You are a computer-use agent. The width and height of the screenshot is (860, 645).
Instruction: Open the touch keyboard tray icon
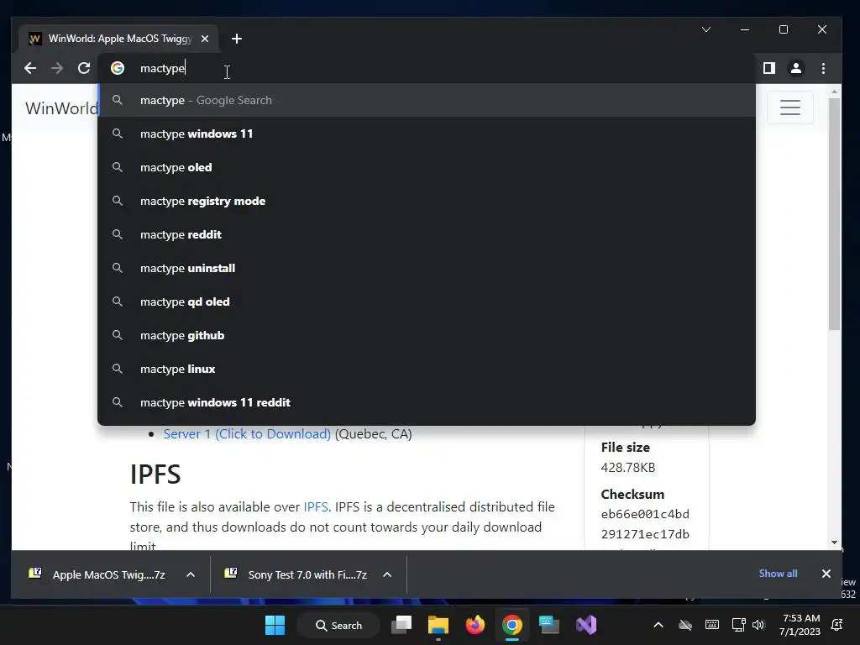712,625
